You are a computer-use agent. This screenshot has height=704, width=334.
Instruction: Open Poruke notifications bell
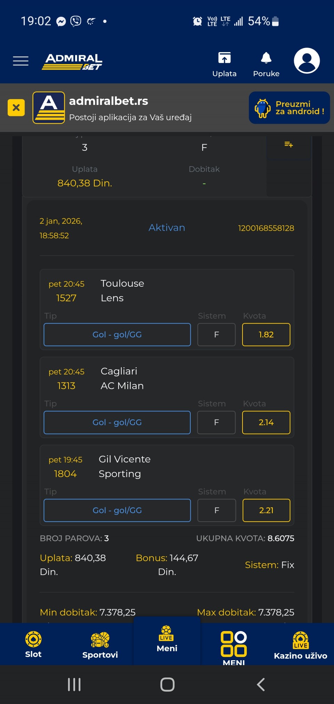[266, 58]
